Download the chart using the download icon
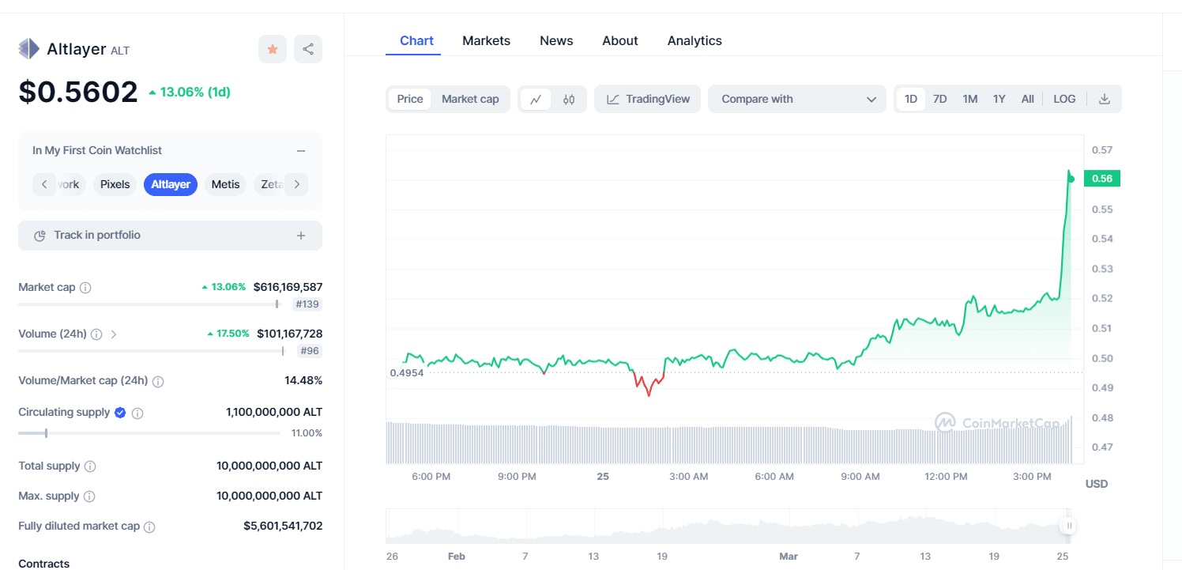 tap(1105, 98)
